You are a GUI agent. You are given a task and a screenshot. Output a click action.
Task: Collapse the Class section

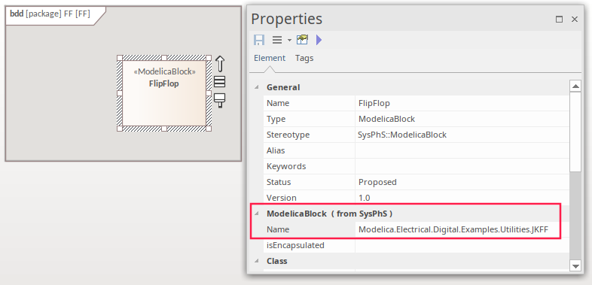point(257,261)
